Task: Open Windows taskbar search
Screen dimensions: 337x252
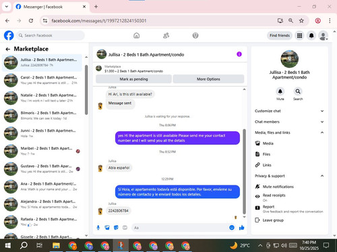Action: tap(24, 245)
